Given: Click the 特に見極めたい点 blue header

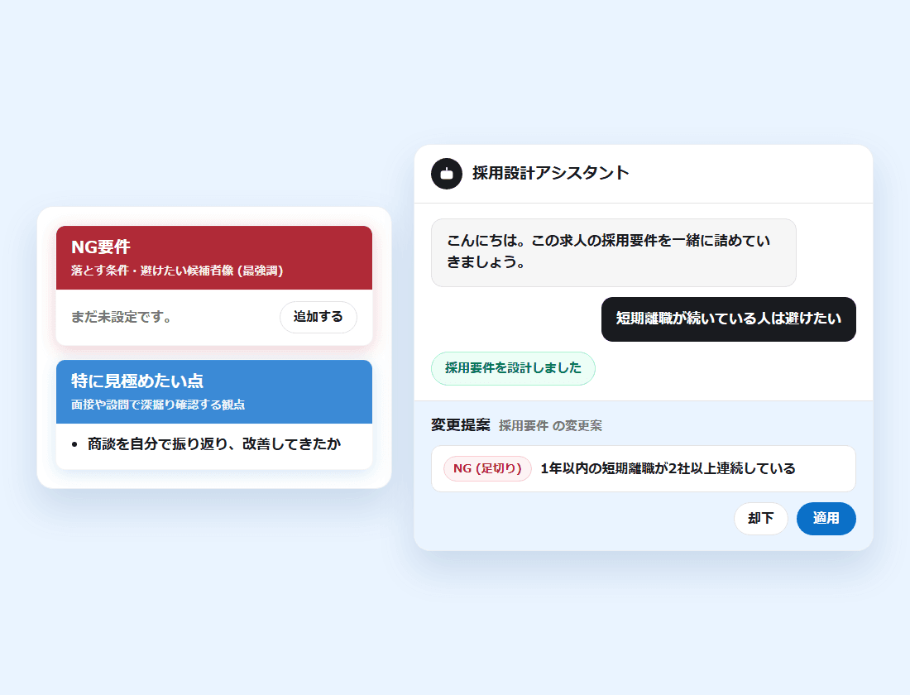Looking at the screenshot, I should [x=214, y=392].
